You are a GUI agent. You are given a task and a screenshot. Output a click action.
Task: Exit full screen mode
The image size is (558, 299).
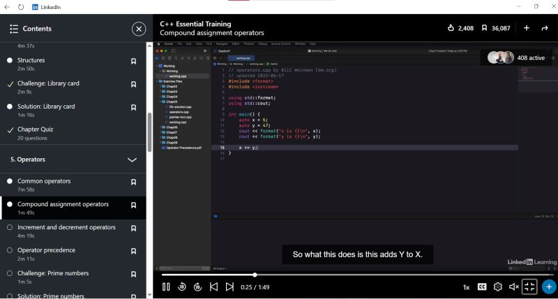529,286
